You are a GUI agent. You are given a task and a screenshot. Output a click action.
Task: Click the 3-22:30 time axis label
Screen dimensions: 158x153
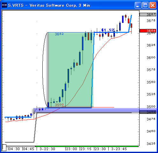pos(47,149)
